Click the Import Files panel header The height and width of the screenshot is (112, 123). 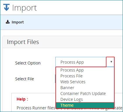pos(63,42)
